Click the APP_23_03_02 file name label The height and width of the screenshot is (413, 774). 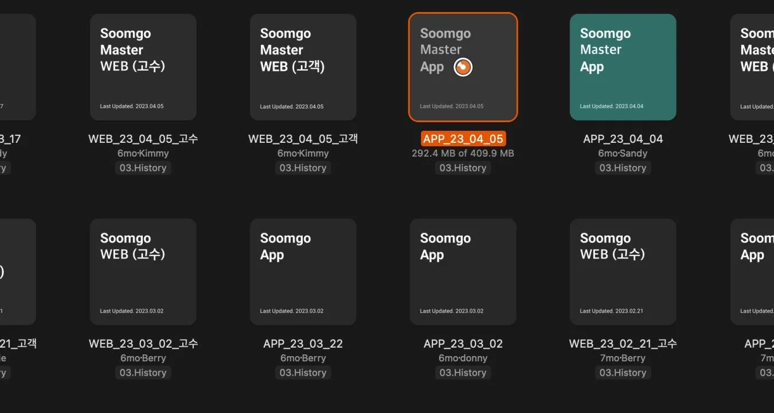[463, 344]
